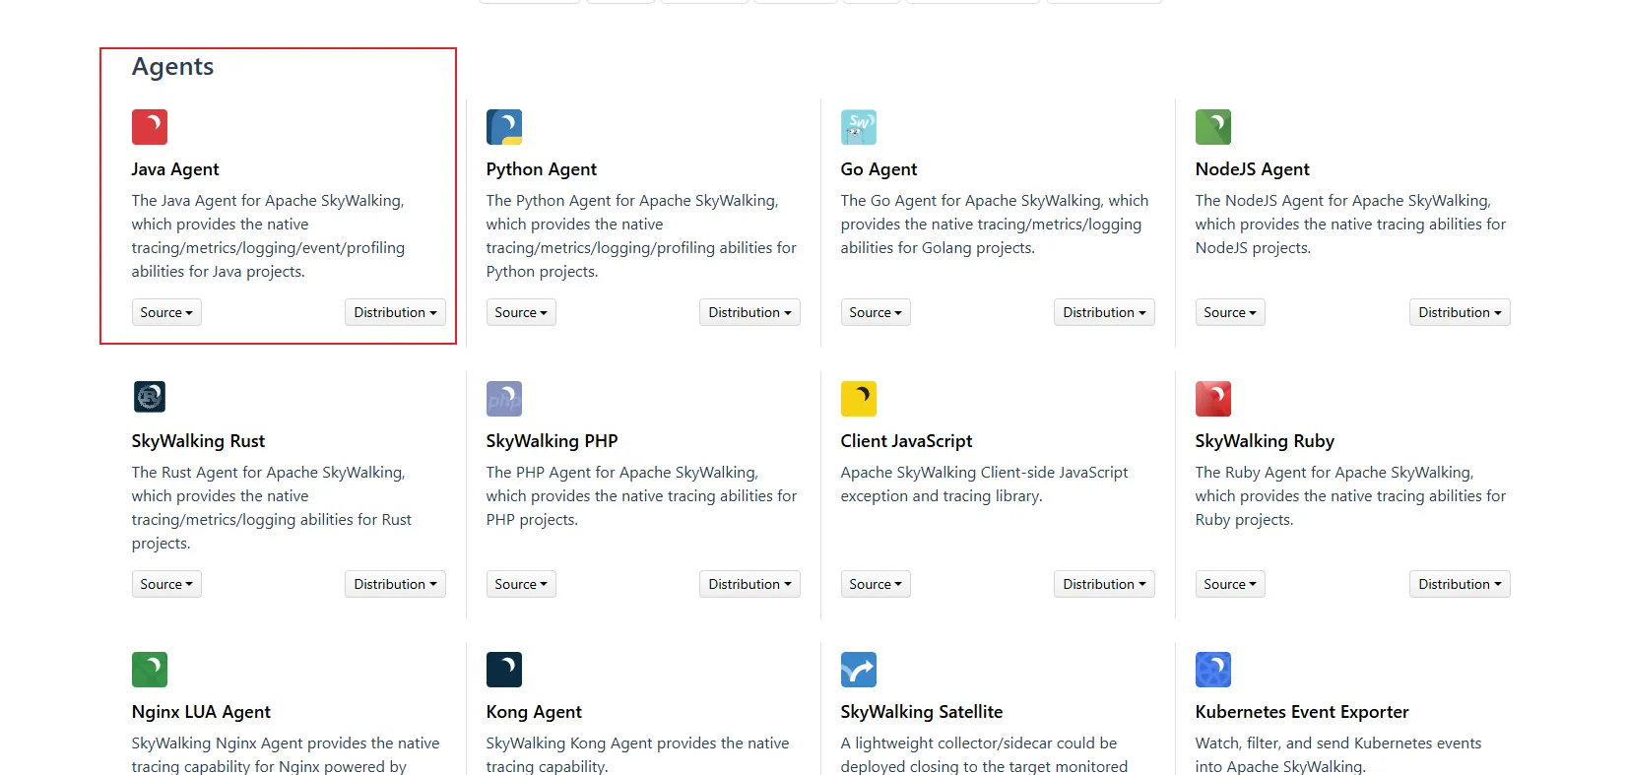Click the green Nginx LUA Agent icon
This screenshot has height=775, width=1627.
(x=150, y=670)
